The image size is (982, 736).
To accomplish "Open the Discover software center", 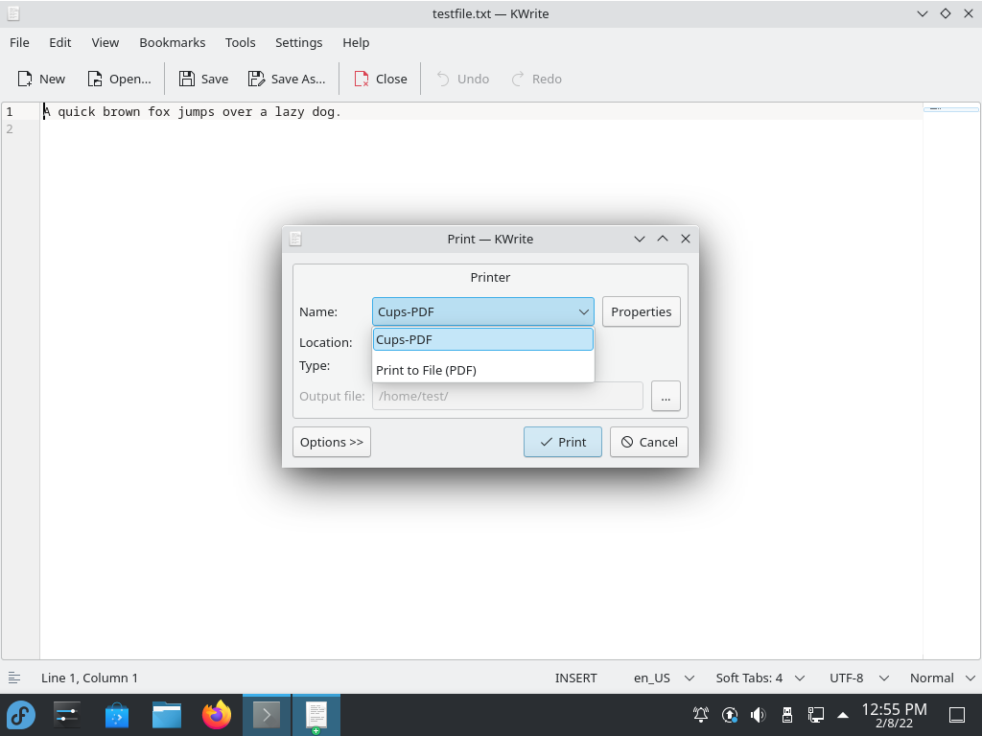I will click(x=116, y=715).
